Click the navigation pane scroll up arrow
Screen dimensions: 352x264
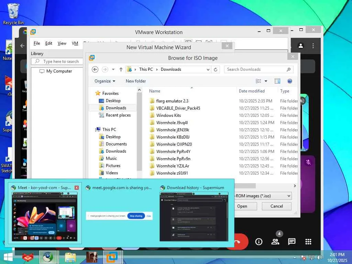point(140,90)
